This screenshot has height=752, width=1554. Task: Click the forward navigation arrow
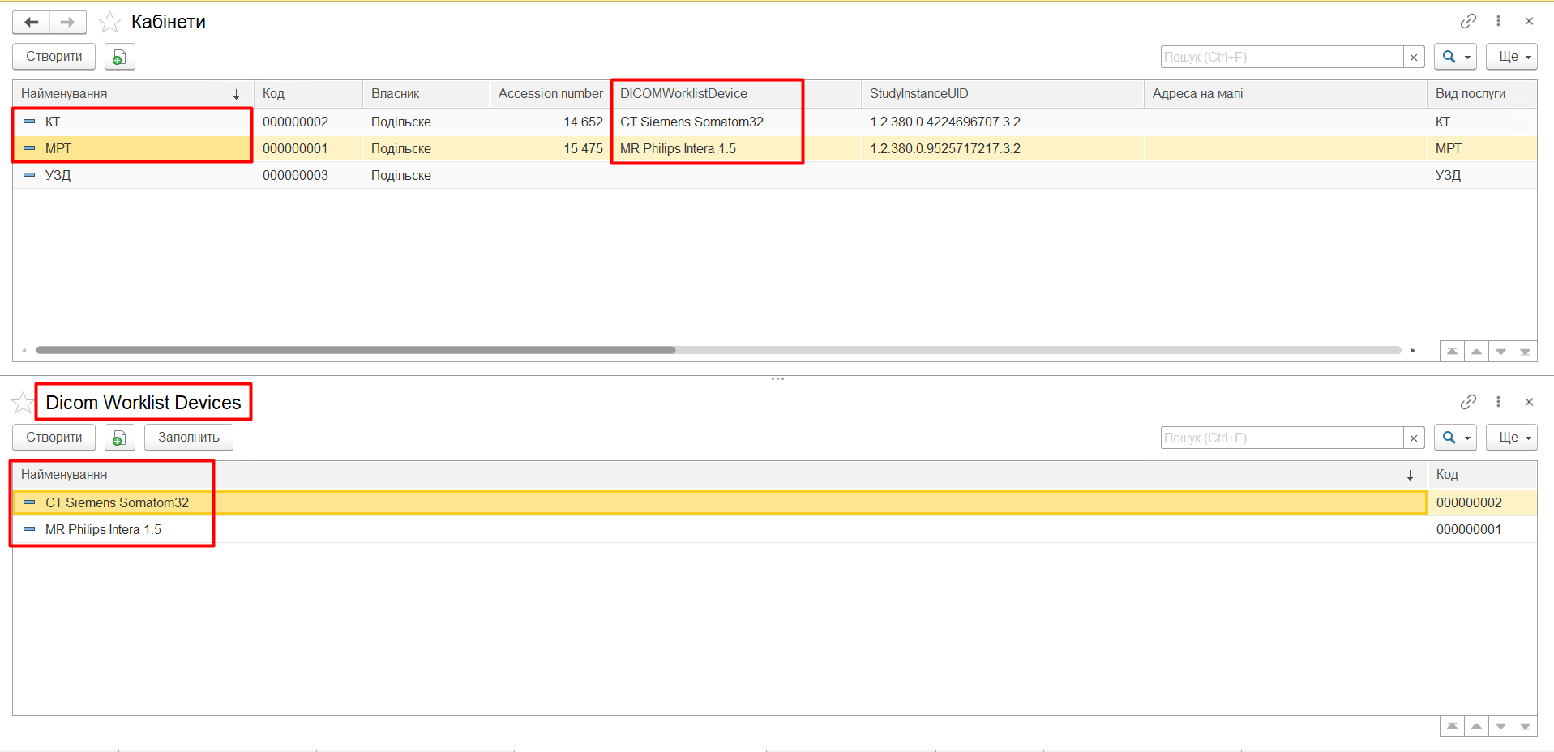pyautogui.click(x=68, y=22)
